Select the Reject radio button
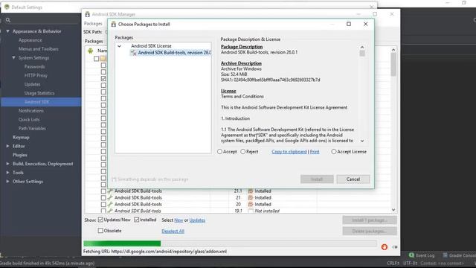The height and width of the screenshot is (268, 476). [x=243, y=151]
